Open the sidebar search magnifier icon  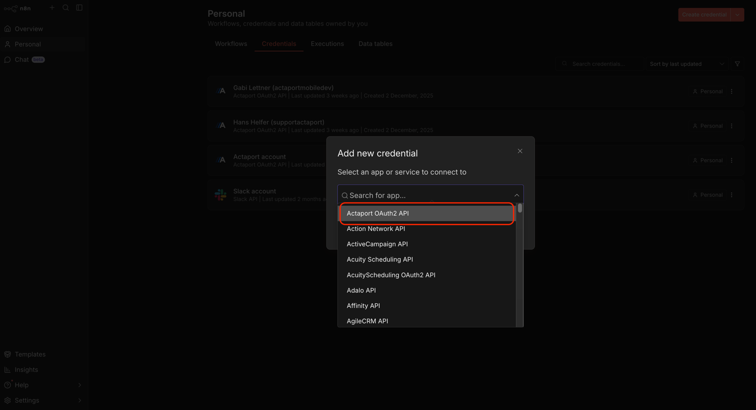pos(65,8)
